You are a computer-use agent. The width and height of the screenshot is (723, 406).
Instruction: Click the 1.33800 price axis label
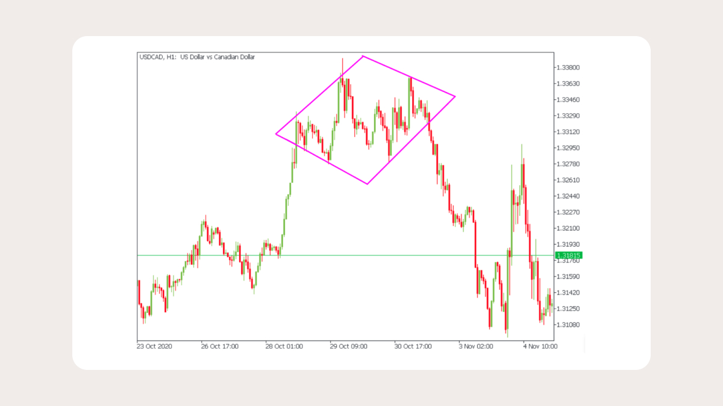tap(569, 67)
